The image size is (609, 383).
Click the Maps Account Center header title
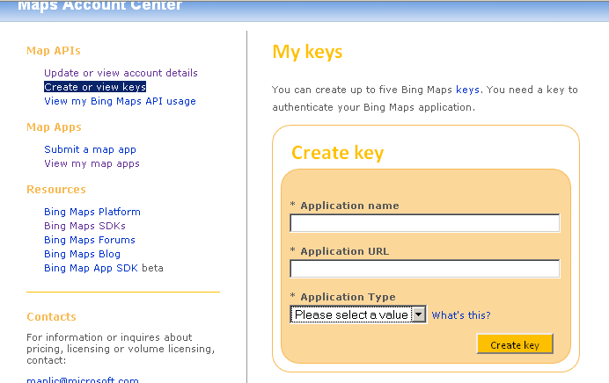tap(99, 5)
